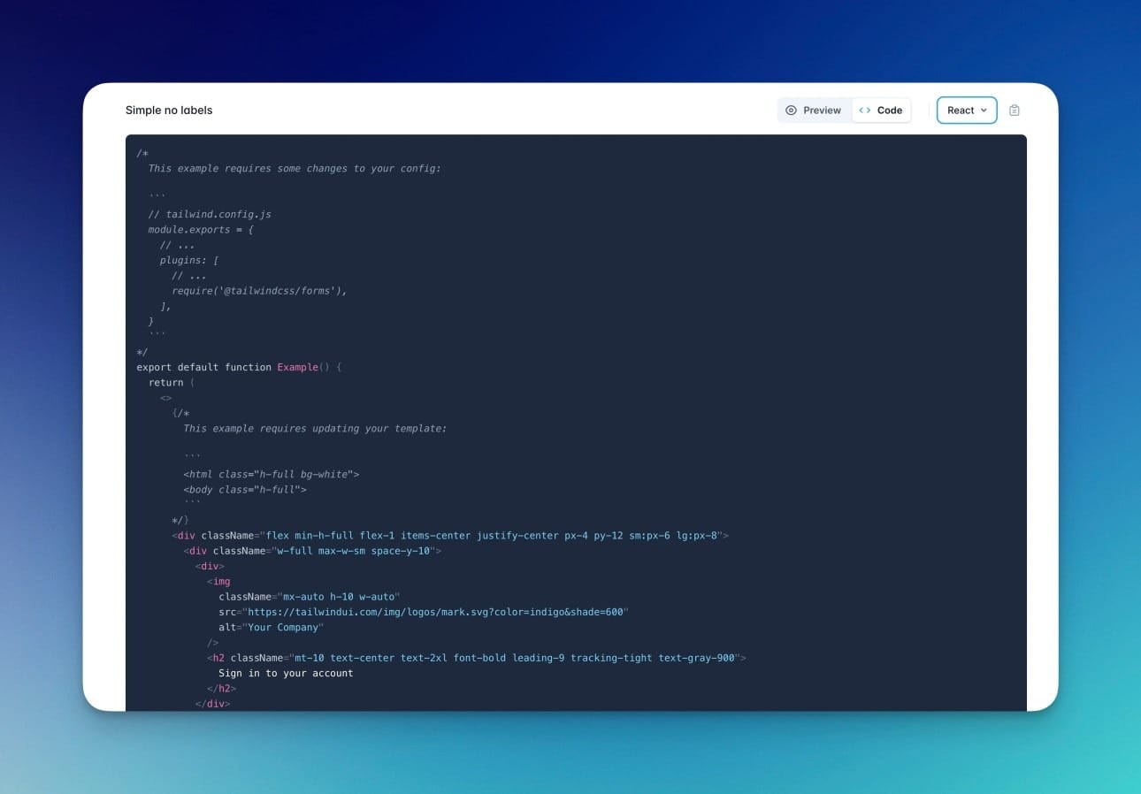Click the angle brackets icon beside Code

[x=865, y=111]
